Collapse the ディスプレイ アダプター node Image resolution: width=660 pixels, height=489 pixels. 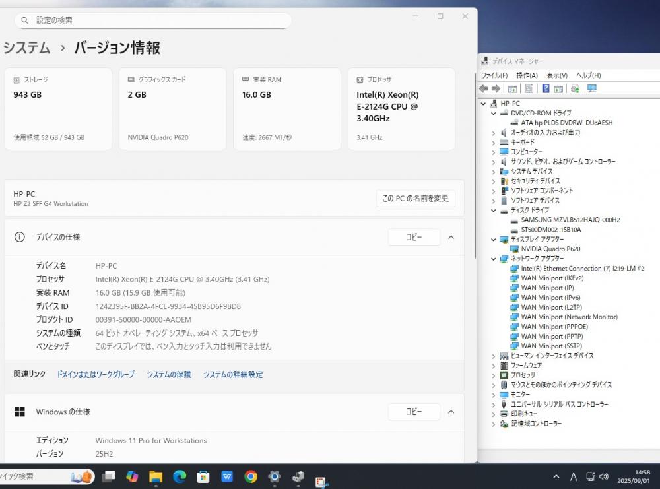(x=494, y=240)
